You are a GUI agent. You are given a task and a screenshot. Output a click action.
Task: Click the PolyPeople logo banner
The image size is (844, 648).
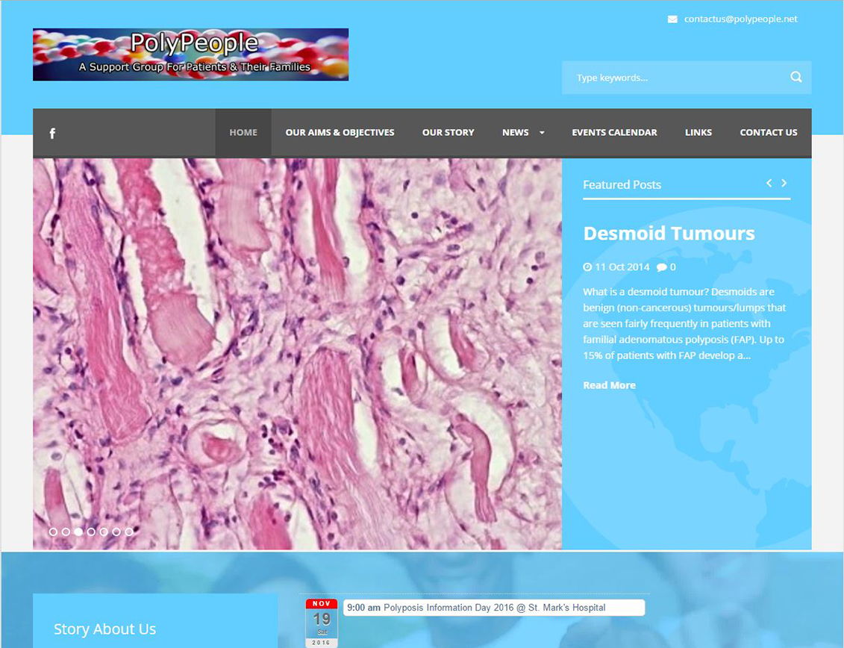[x=190, y=54]
